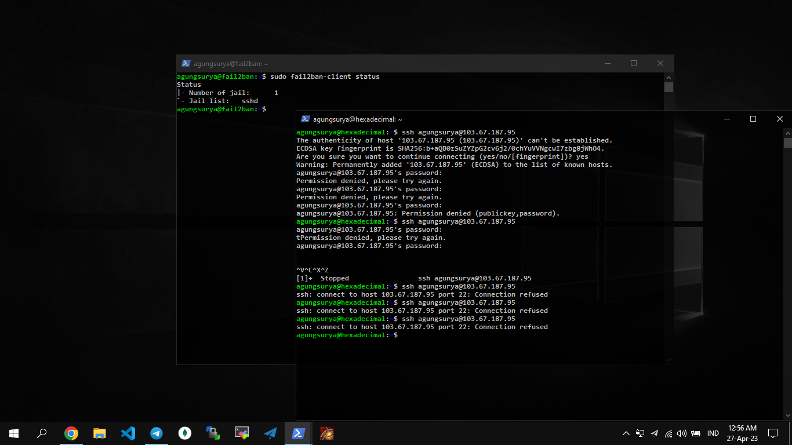This screenshot has width=792, height=445.
Task: Open Google Chrome from the taskbar
Action: pos(71,433)
